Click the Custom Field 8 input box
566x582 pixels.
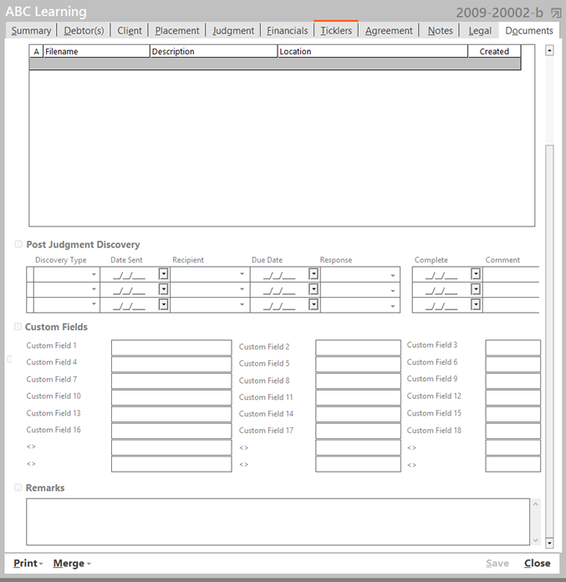(358, 381)
